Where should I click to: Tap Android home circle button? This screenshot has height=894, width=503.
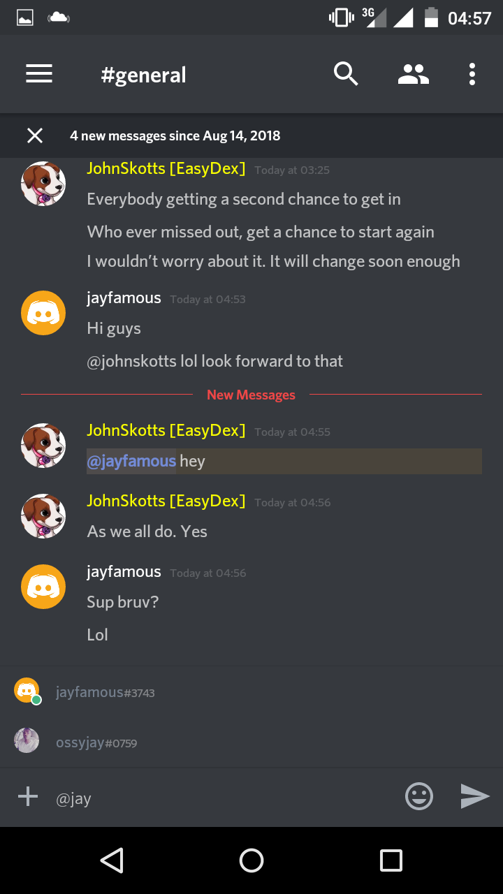(251, 860)
